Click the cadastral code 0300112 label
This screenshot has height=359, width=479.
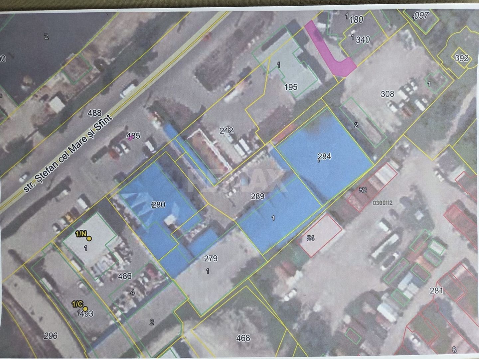tap(383, 202)
